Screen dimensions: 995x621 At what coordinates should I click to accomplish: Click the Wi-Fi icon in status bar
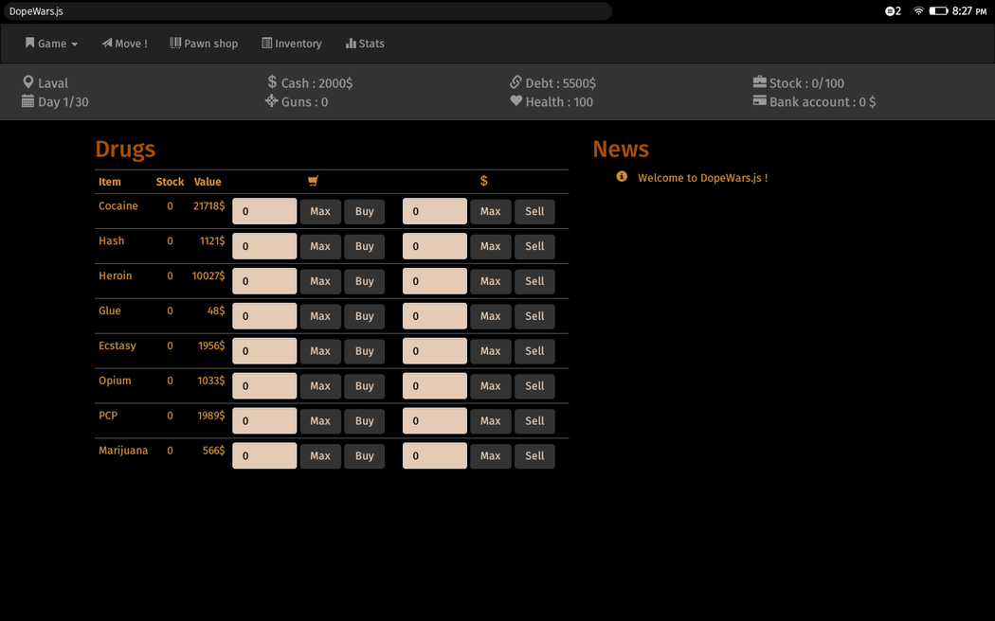click(x=918, y=11)
